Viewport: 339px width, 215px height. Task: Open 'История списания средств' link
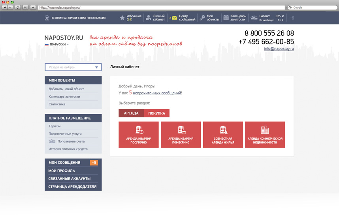coord(68,149)
